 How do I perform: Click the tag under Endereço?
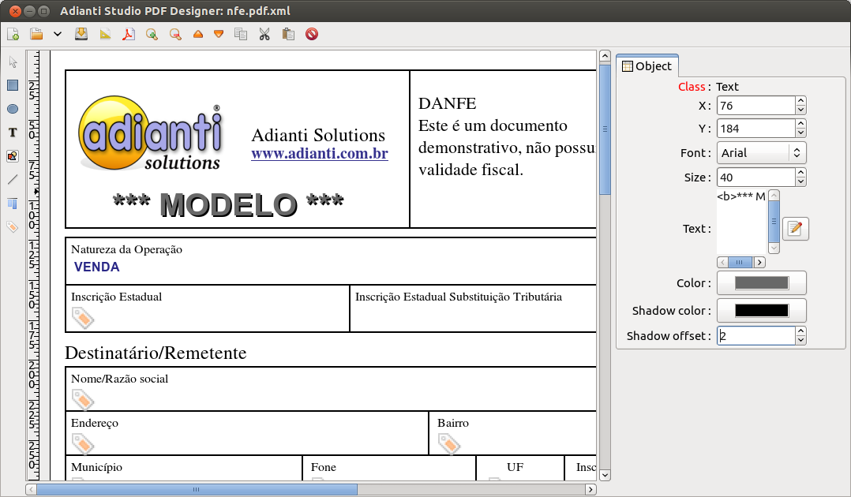(82, 444)
